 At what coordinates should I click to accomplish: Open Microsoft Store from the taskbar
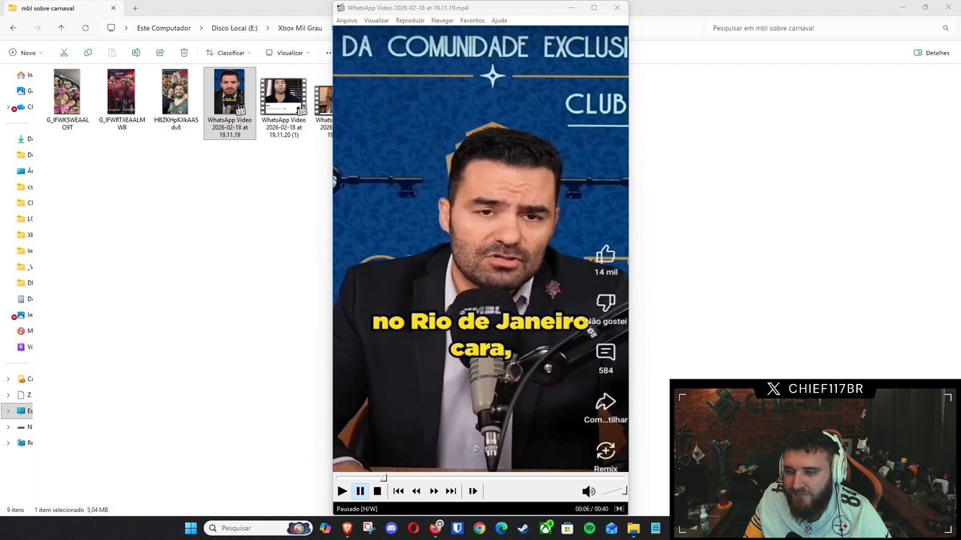(567, 528)
